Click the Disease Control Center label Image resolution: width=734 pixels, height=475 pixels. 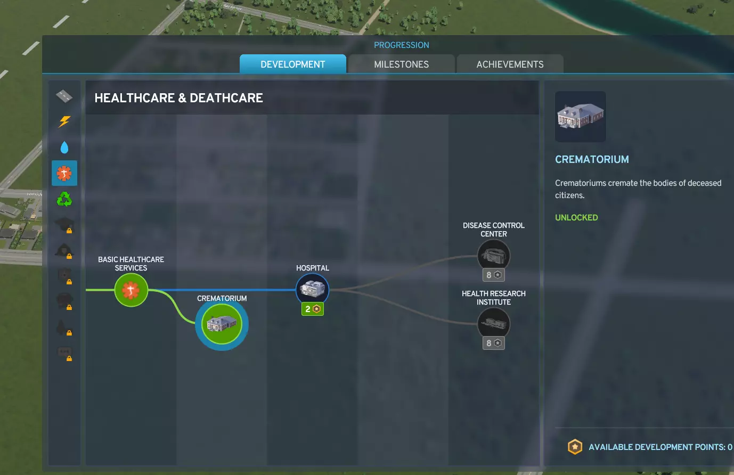pos(494,230)
